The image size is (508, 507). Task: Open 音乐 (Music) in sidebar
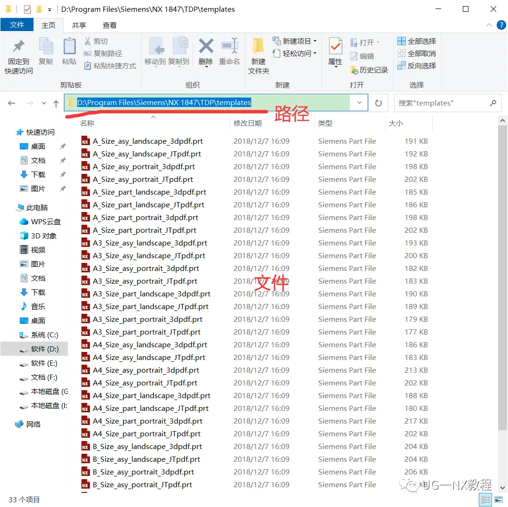pyautogui.click(x=33, y=306)
